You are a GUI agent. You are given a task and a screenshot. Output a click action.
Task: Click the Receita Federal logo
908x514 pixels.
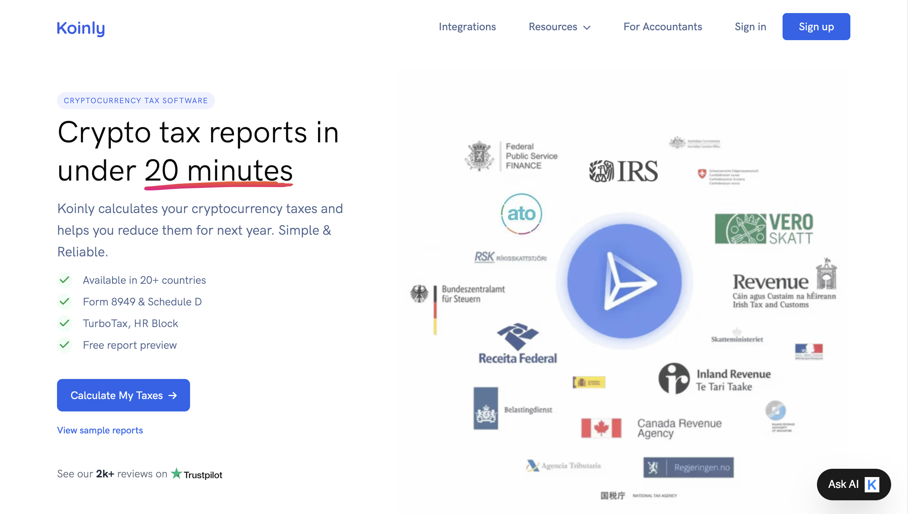(518, 343)
